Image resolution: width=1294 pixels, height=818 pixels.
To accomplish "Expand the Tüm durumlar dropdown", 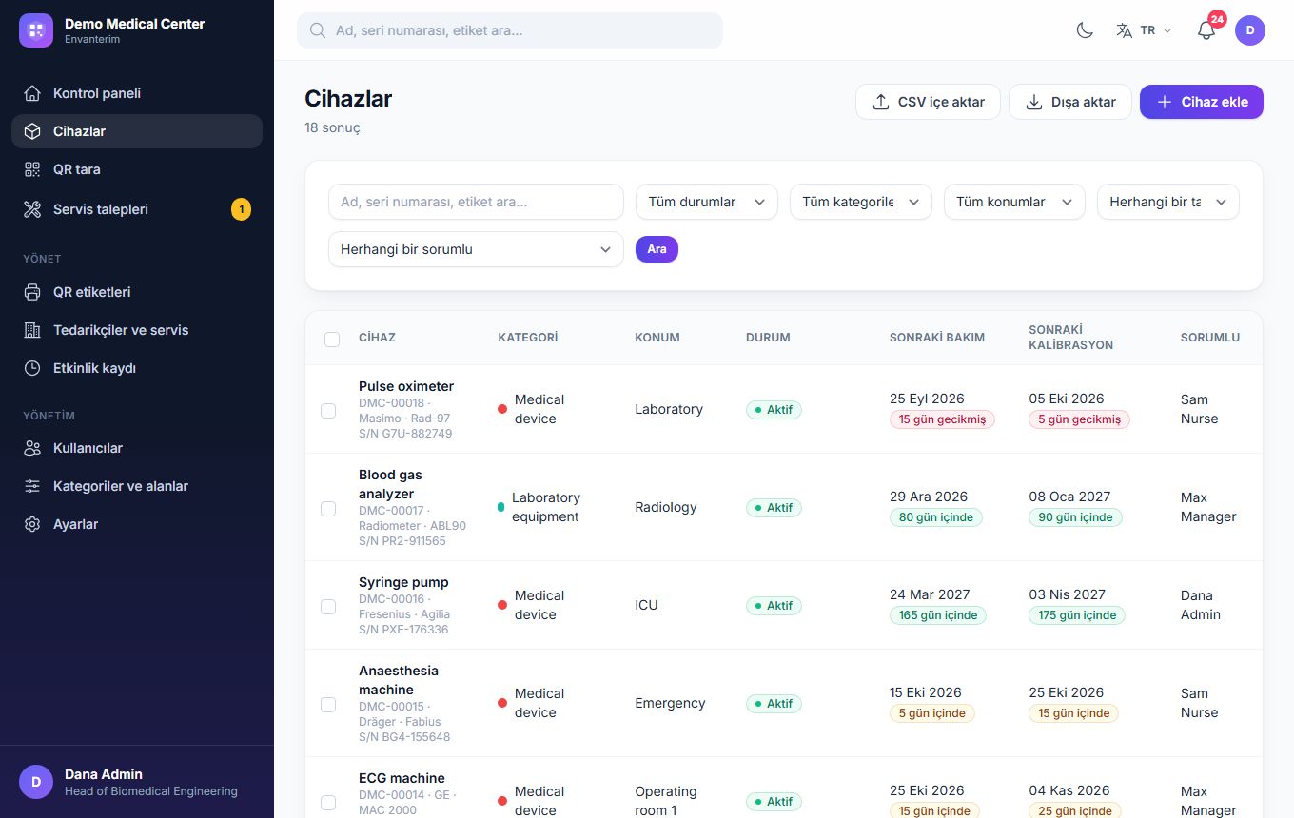I will [x=707, y=202].
